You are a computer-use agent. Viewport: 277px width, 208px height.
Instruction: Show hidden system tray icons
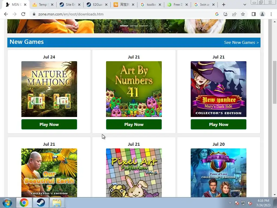click(230, 203)
